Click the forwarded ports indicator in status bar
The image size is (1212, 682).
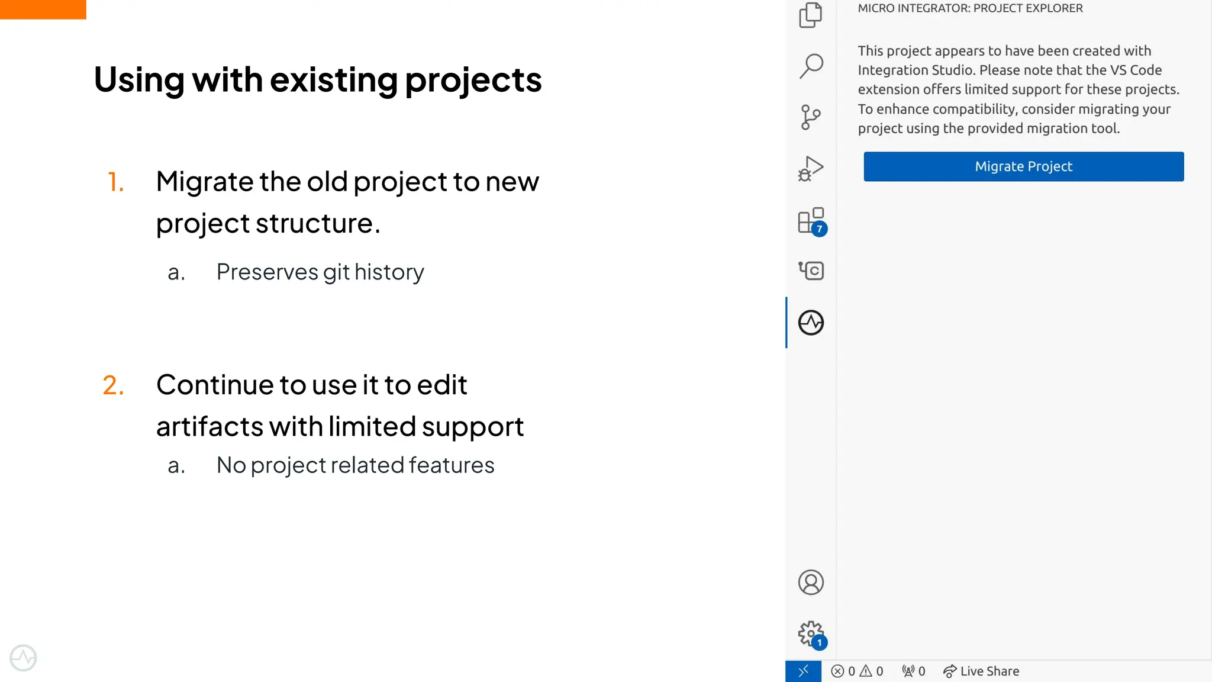[913, 671]
